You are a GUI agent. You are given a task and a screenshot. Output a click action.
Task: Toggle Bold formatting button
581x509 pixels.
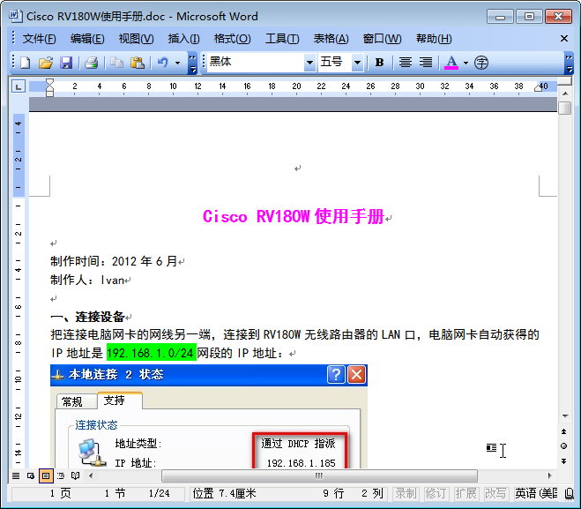[379, 63]
